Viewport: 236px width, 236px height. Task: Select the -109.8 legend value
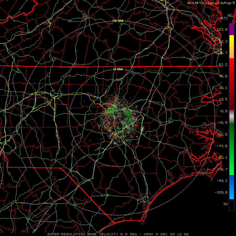pos(221,192)
